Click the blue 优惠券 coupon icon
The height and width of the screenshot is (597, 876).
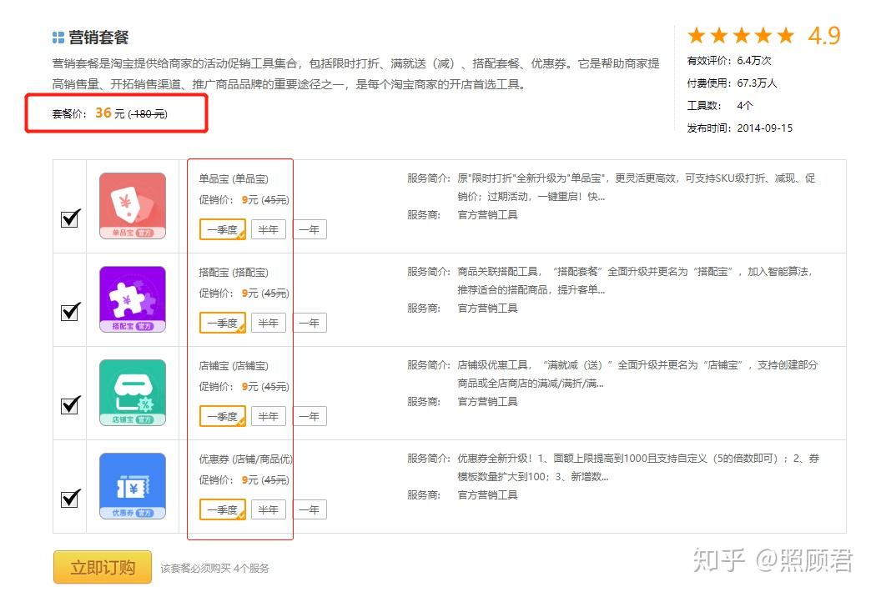(133, 486)
